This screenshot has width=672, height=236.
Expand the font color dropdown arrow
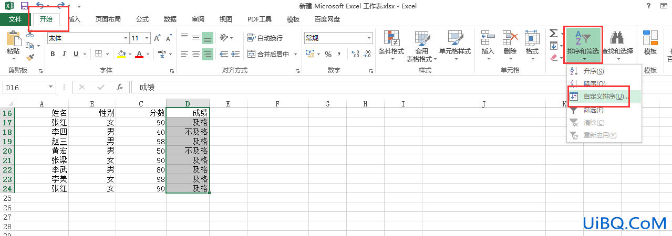(148, 54)
